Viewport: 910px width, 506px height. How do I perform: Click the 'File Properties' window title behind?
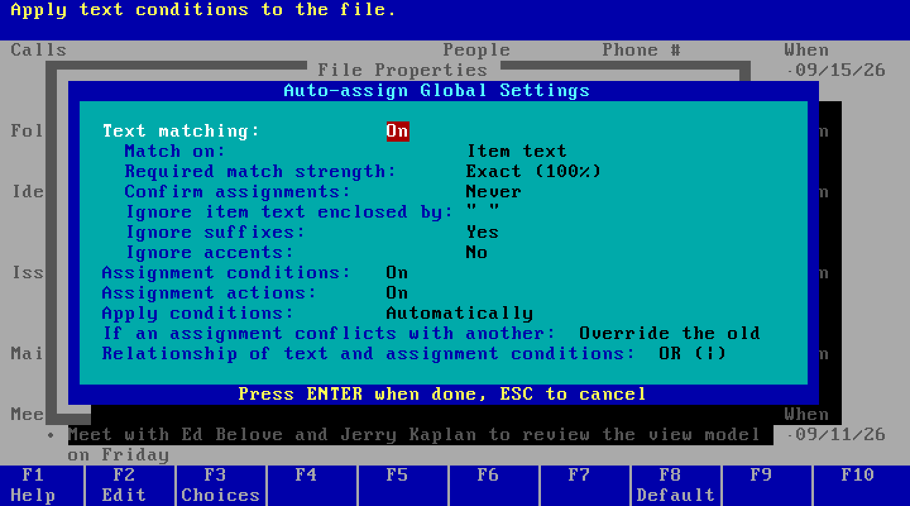point(403,70)
